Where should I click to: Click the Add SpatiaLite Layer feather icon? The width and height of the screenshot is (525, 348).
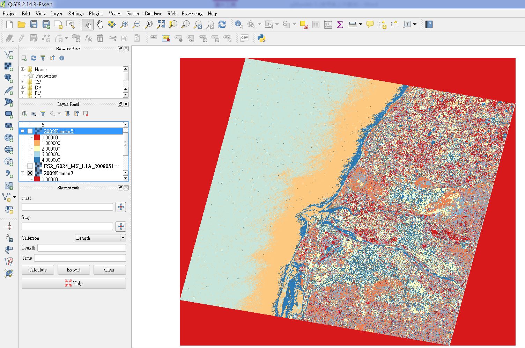[x=9, y=90]
